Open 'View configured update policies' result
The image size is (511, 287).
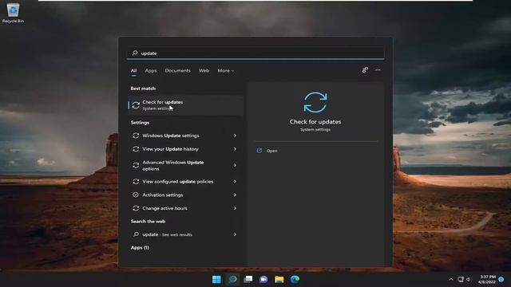pyautogui.click(x=185, y=182)
